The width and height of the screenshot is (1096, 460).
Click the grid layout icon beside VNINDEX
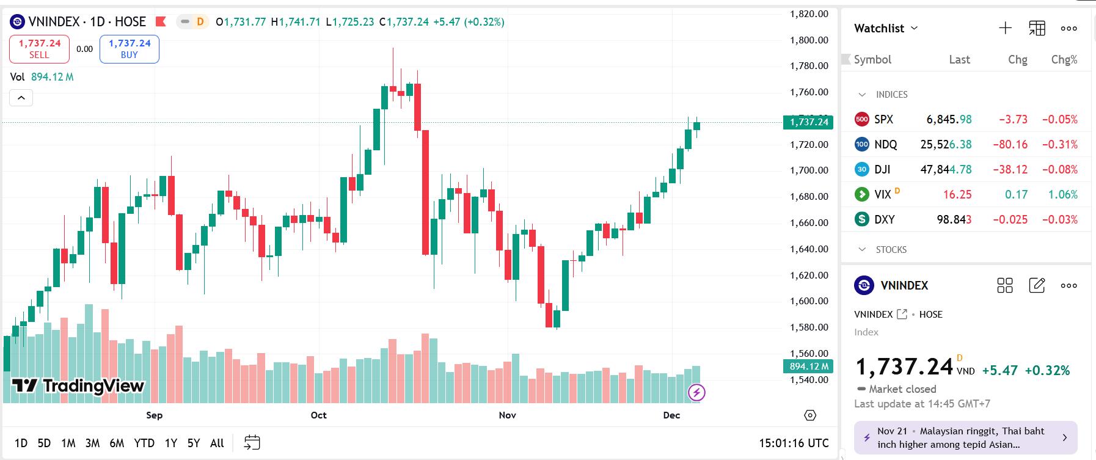[1004, 285]
